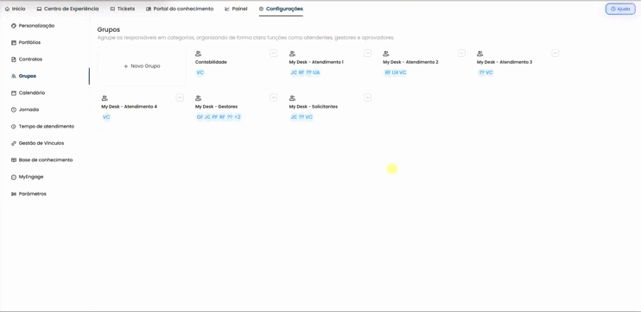
Task: Click VC member badge in Contabilidade
Action: pos(200,72)
